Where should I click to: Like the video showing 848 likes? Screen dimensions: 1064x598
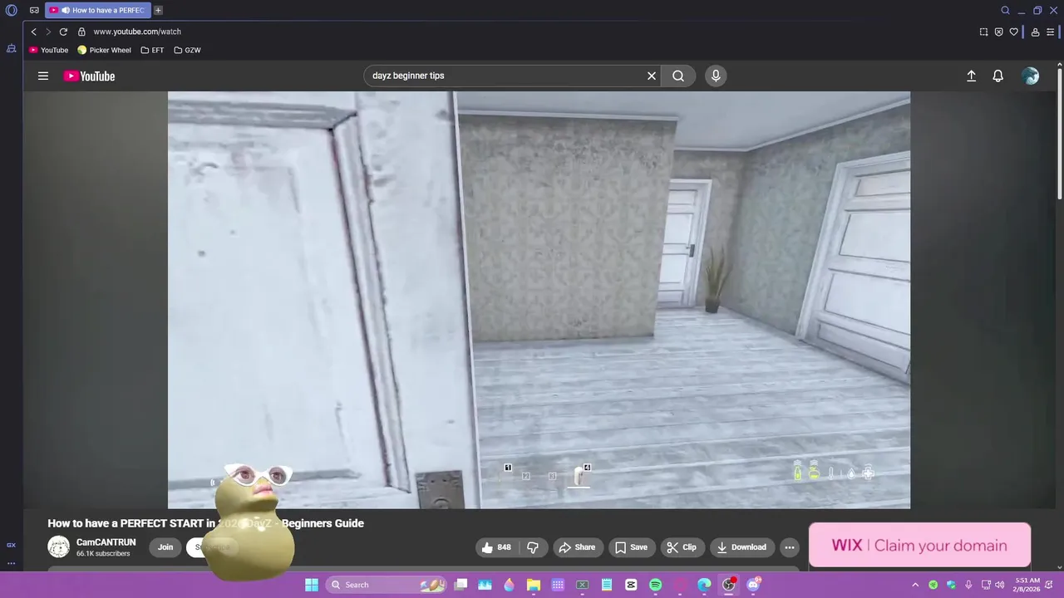pos(497,547)
